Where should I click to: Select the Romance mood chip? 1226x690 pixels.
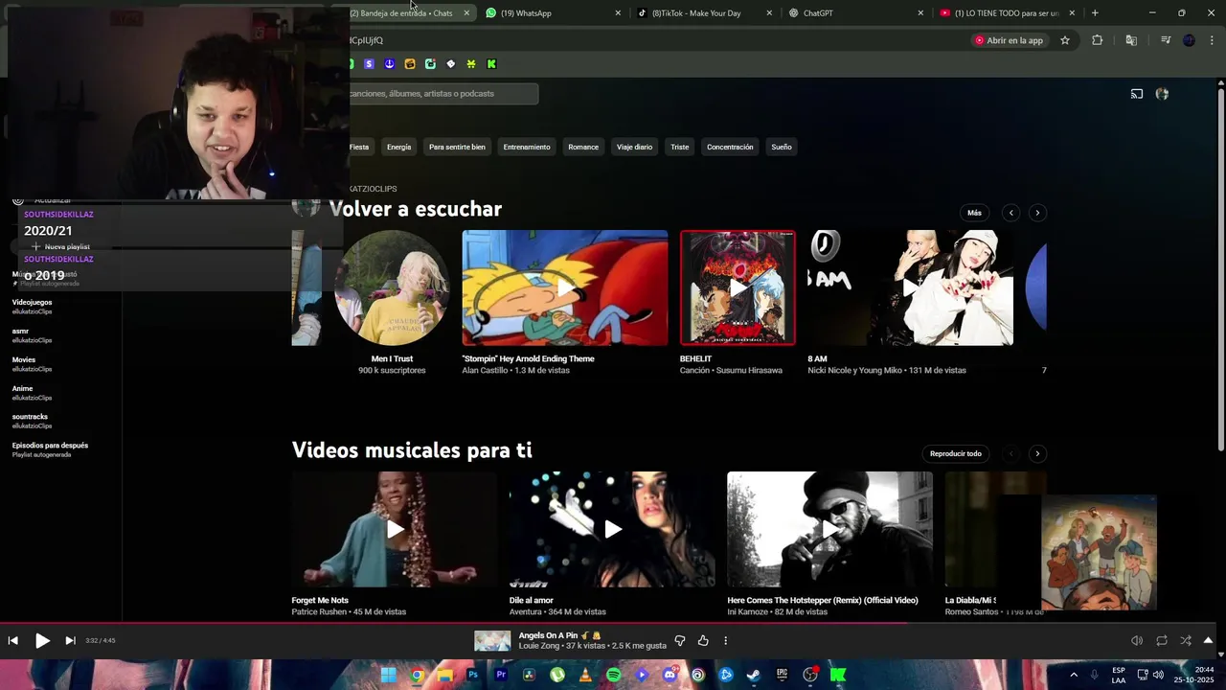coord(583,147)
